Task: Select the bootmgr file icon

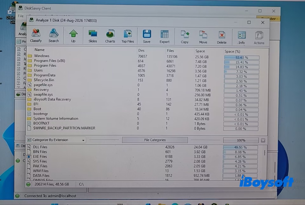Action: click(x=29, y=114)
